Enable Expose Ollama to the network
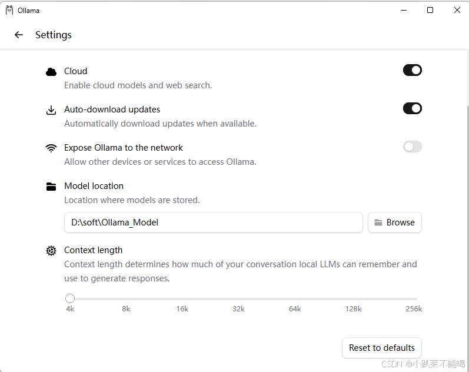The image size is (469, 372). click(x=412, y=147)
